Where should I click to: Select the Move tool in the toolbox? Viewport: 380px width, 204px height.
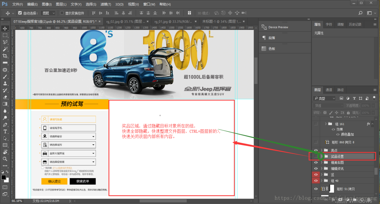pyautogui.click(x=5, y=29)
